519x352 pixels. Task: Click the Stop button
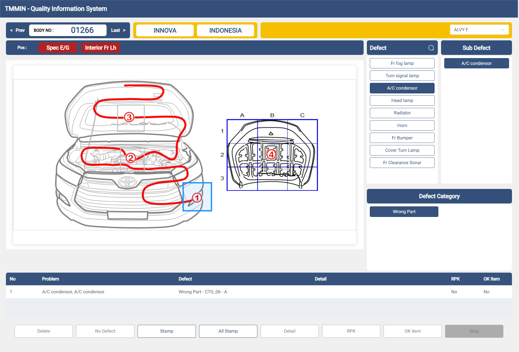[474, 331]
